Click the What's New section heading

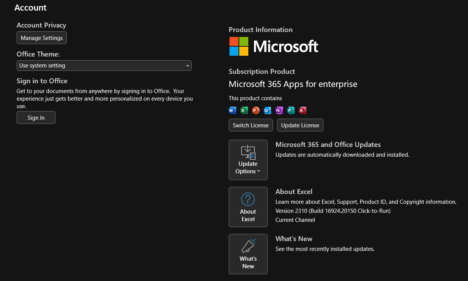click(294, 239)
